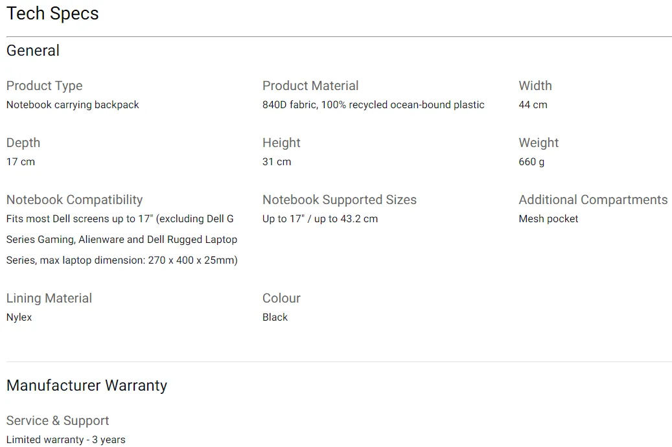This screenshot has width=672, height=447.
Task: Click the Product Material label
Action: [x=310, y=86]
